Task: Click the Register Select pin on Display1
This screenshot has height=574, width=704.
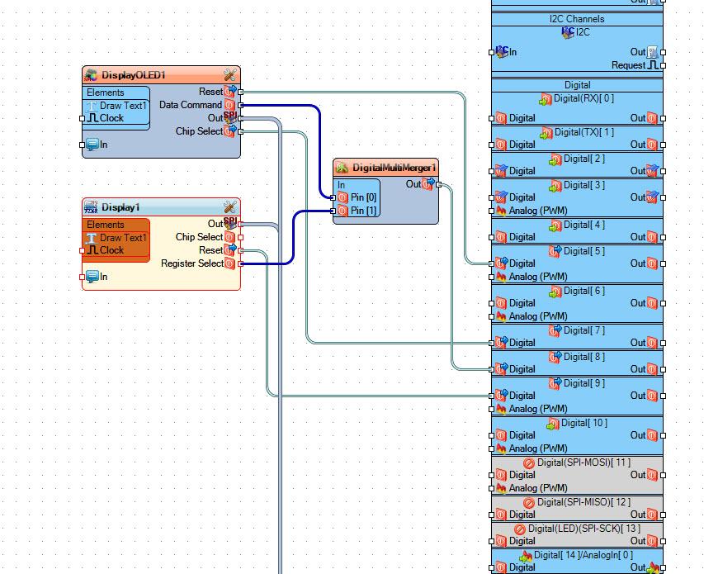Action: [230, 263]
